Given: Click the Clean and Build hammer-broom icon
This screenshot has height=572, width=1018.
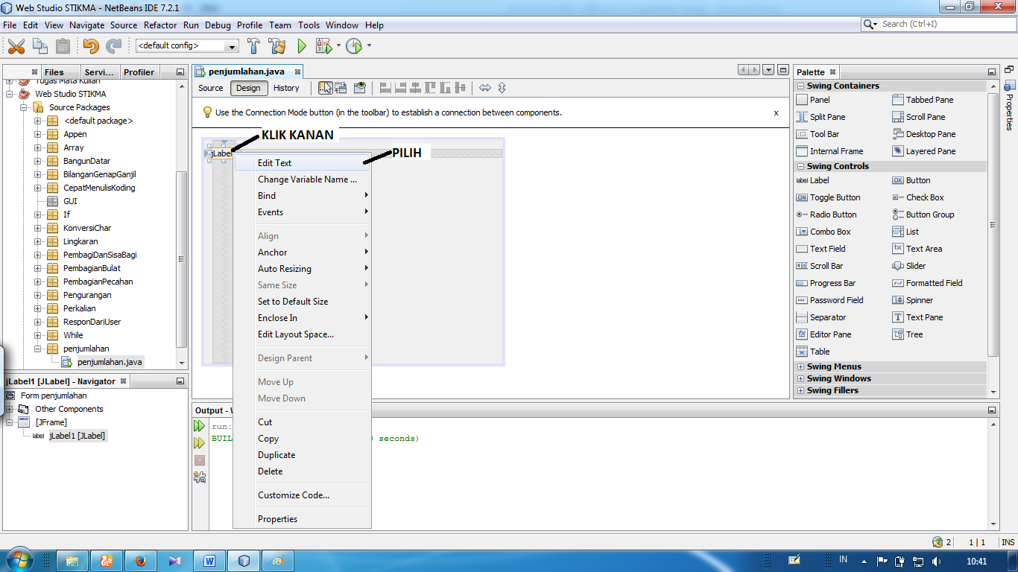Looking at the screenshot, I should 276,45.
